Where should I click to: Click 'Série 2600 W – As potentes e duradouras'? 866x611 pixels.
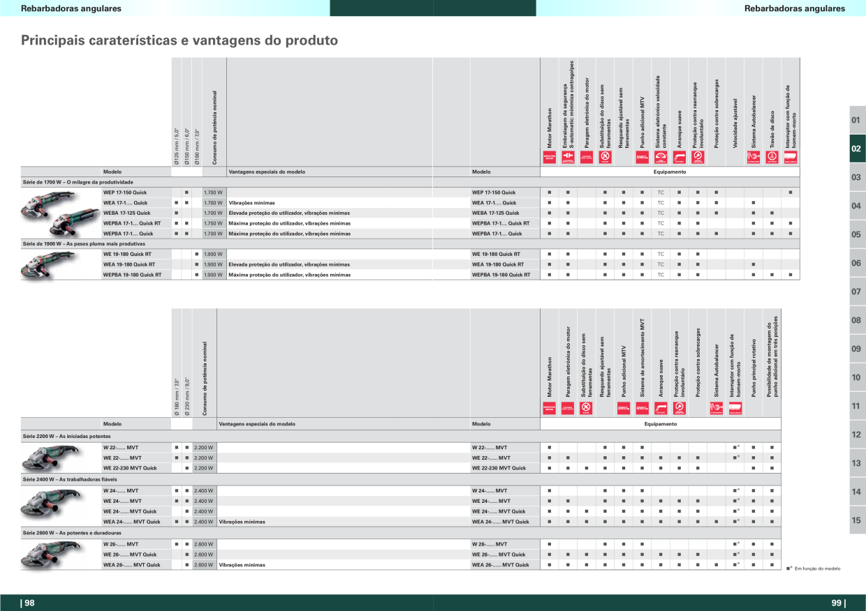point(71,533)
